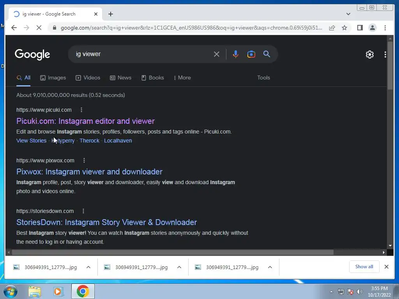This screenshot has width=399, height=299.
Task: Close the 'ig viewer - Google Search' tab
Action: [x=96, y=14]
